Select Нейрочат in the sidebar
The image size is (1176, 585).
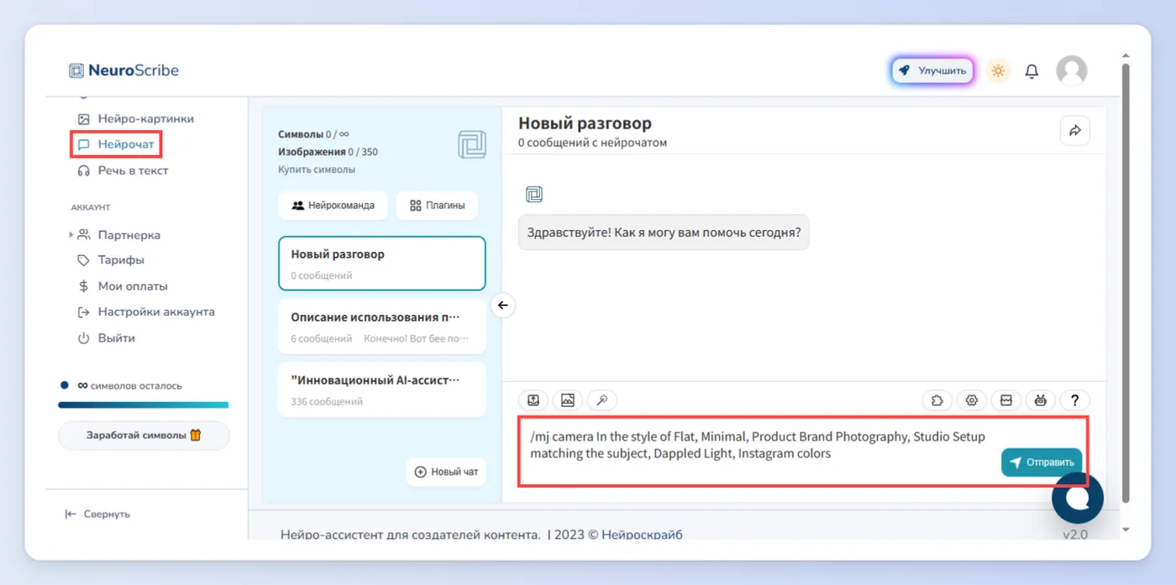[x=116, y=144]
